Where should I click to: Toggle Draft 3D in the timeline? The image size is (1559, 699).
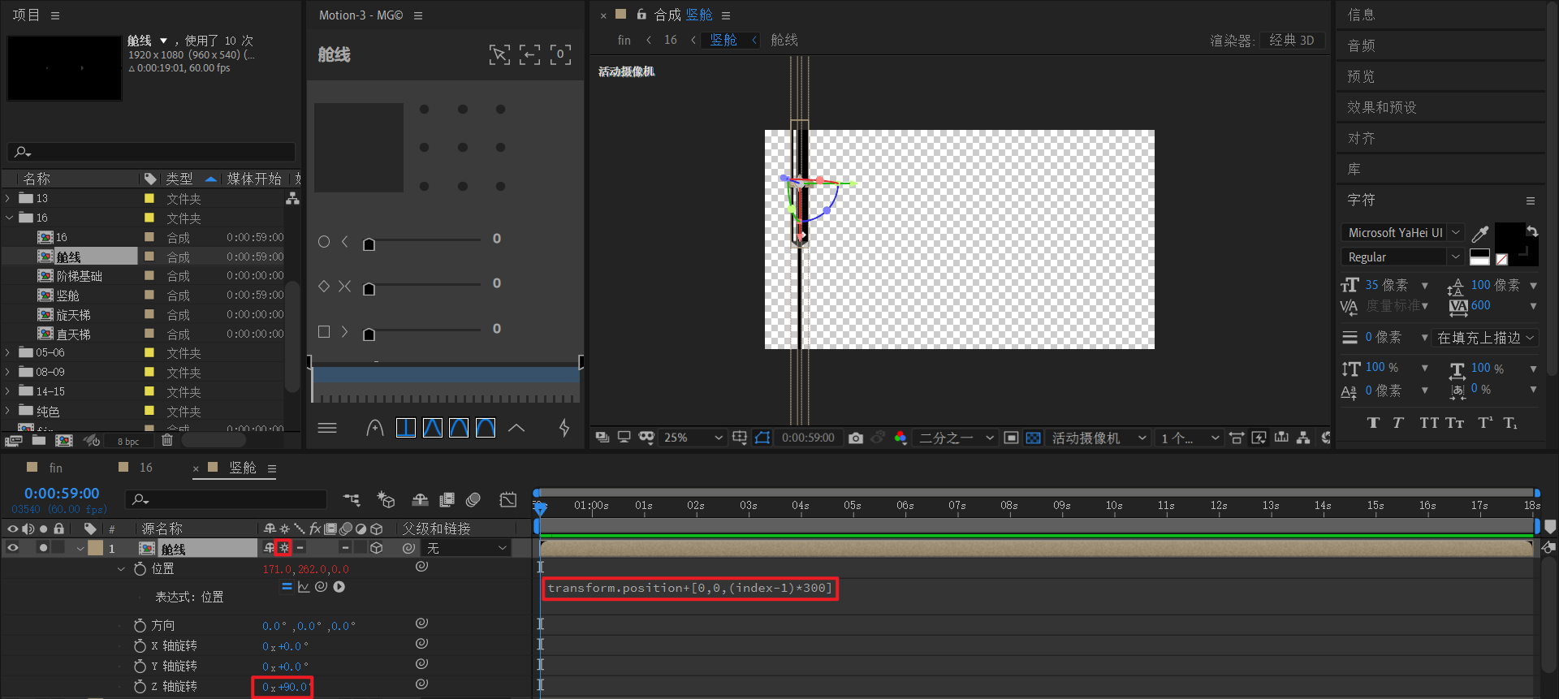(x=386, y=500)
